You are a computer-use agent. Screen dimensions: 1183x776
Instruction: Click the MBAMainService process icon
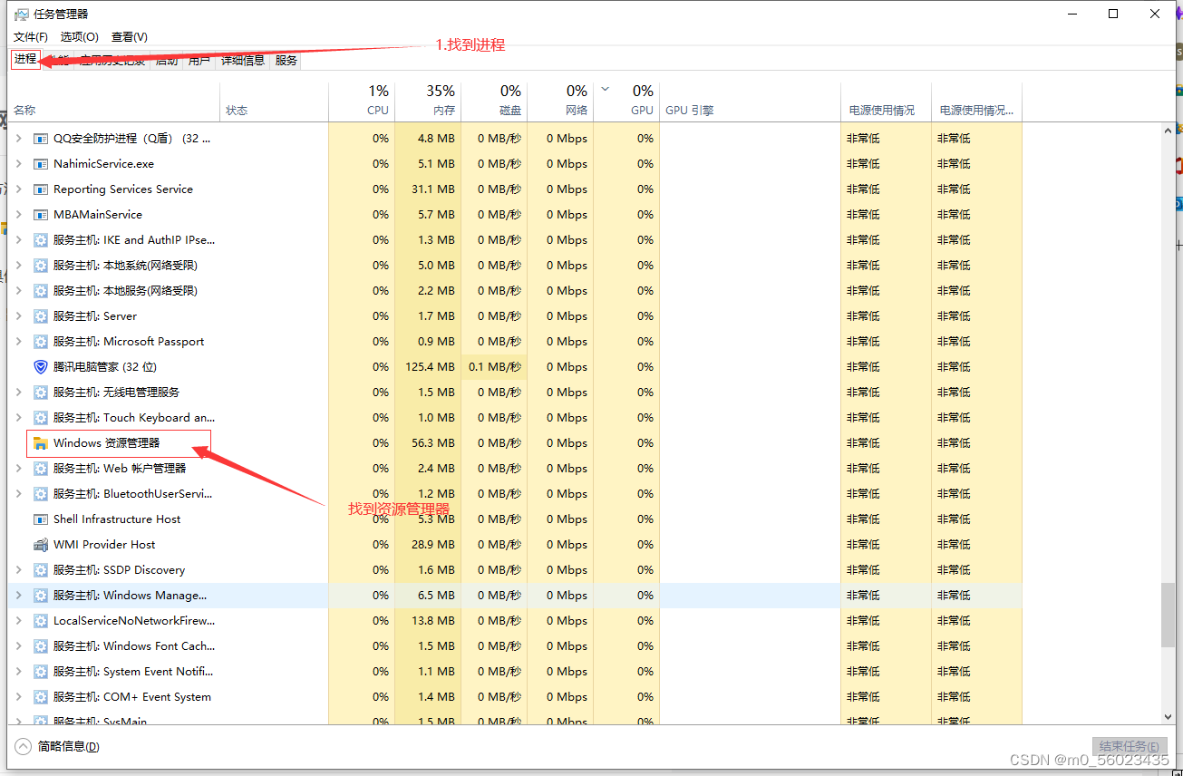click(x=40, y=215)
